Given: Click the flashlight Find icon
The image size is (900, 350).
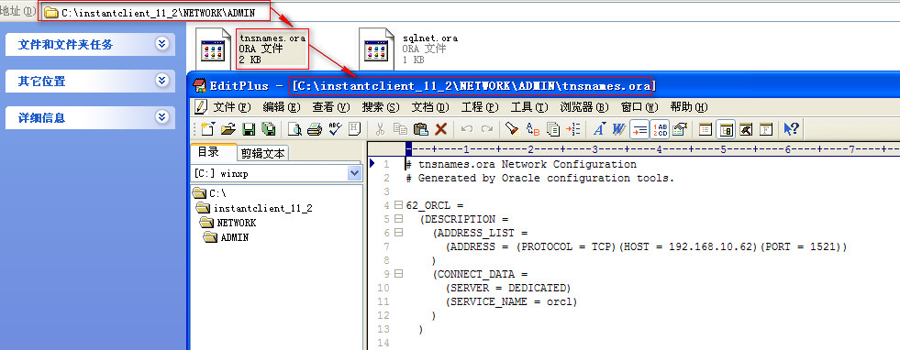Looking at the screenshot, I should point(512,129).
